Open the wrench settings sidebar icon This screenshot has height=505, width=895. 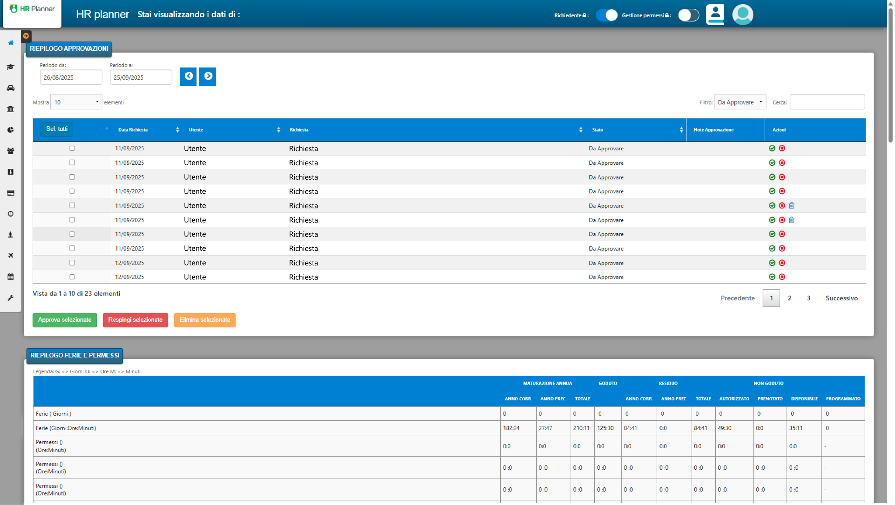click(x=10, y=298)
